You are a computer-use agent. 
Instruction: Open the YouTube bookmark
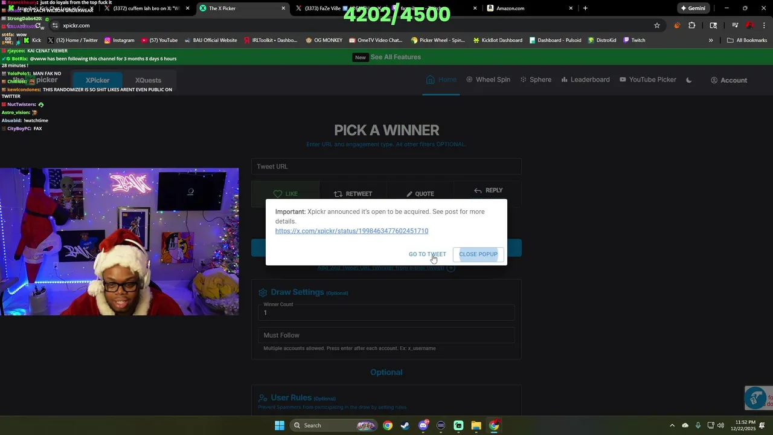tap(159, 40)
